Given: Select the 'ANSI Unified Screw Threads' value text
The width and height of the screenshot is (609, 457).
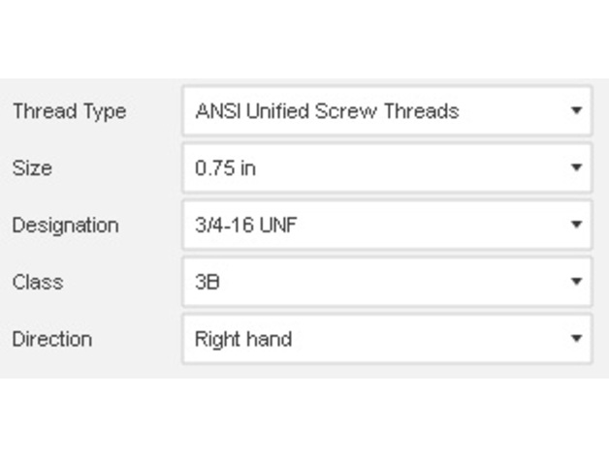Looking at the screenshot, I should coord(327,111).
